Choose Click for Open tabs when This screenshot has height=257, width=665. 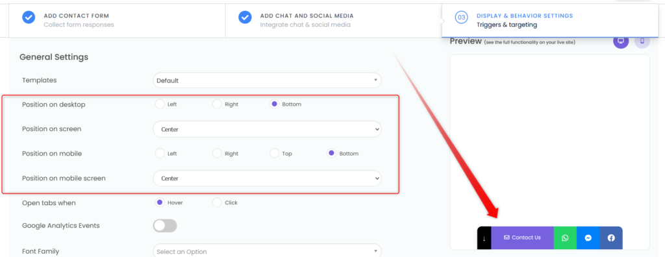pos(217,202)
